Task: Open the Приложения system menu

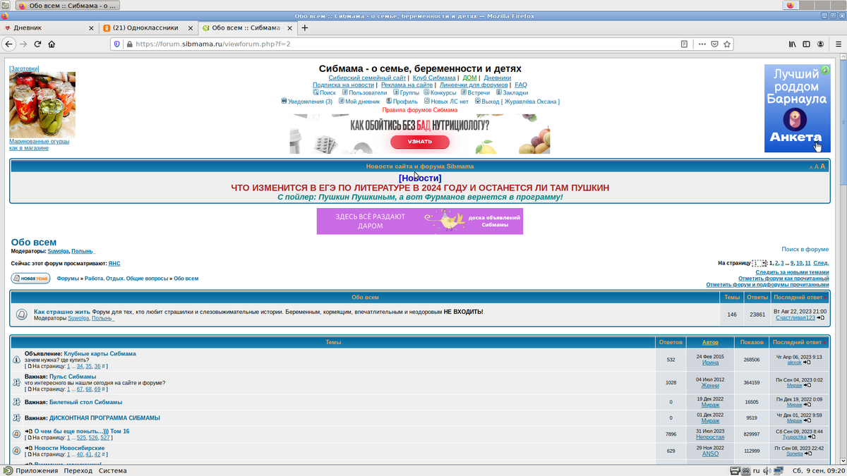Action: [x=37, y=470]
